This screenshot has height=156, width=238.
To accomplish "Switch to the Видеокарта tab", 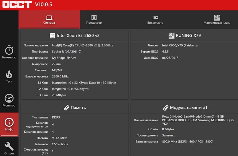I will 155,20.
